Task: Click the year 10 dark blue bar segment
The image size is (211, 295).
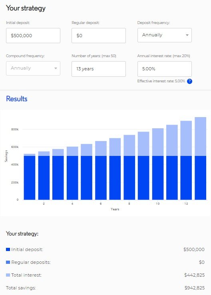Action: click(158, 178)
